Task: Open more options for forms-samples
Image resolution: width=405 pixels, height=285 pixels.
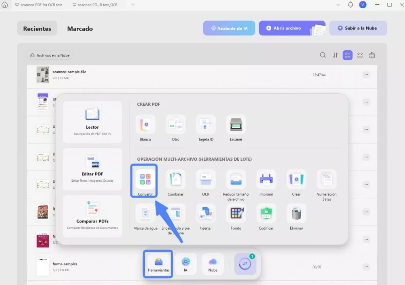Action: coord(366,267)
